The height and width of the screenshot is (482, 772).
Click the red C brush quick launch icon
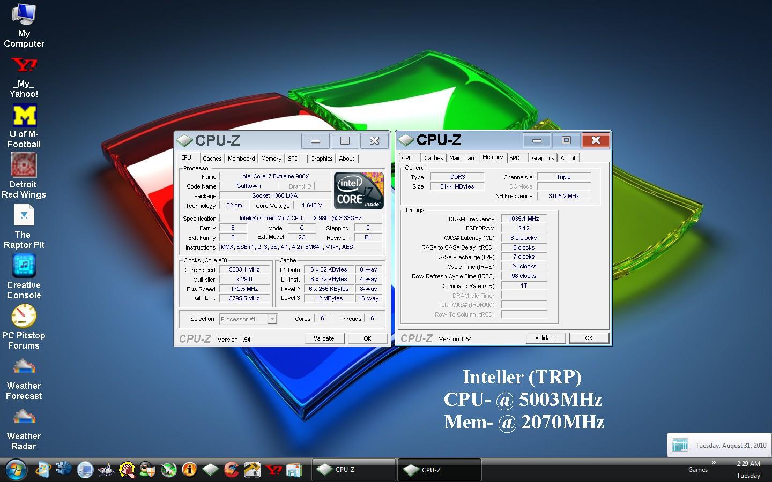[231, 470]
